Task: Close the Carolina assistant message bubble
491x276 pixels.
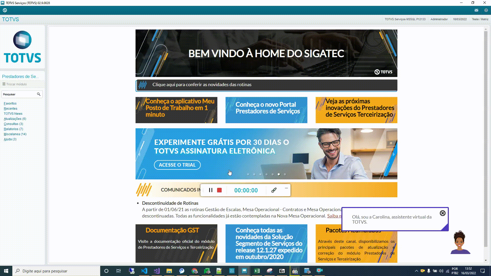Action: (443, 213)
